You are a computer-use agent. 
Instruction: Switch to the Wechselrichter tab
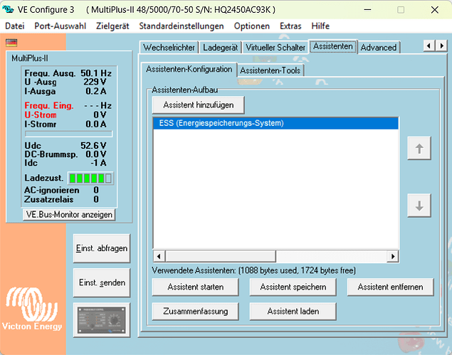pos(169,47)
